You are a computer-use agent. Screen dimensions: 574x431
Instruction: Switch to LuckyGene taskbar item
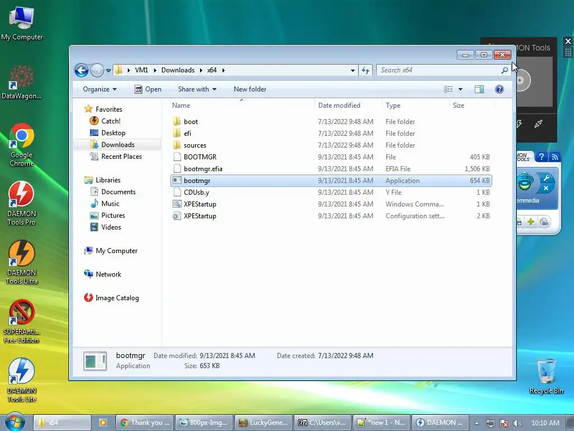click(x=263, y=423)
